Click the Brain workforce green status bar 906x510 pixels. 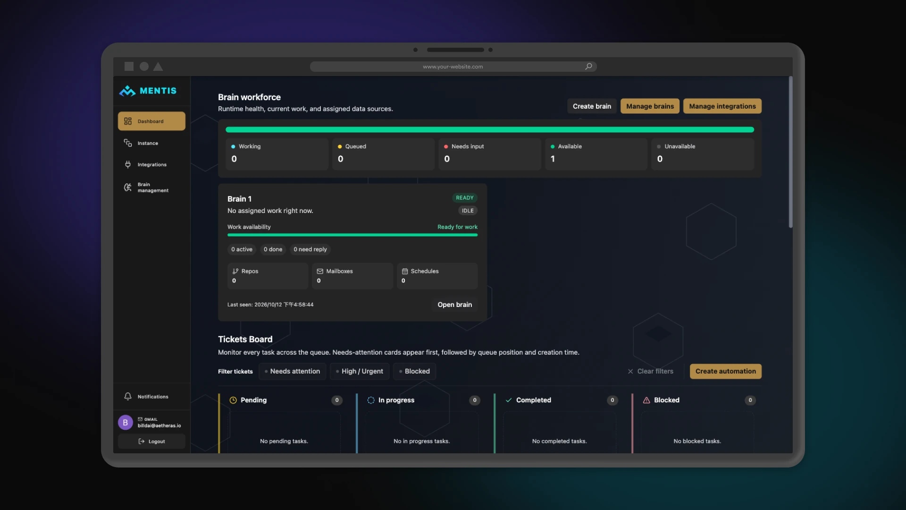(490, 129)
